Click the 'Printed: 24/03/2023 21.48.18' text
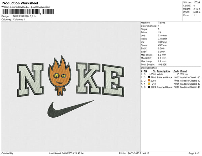 [134, 153]
